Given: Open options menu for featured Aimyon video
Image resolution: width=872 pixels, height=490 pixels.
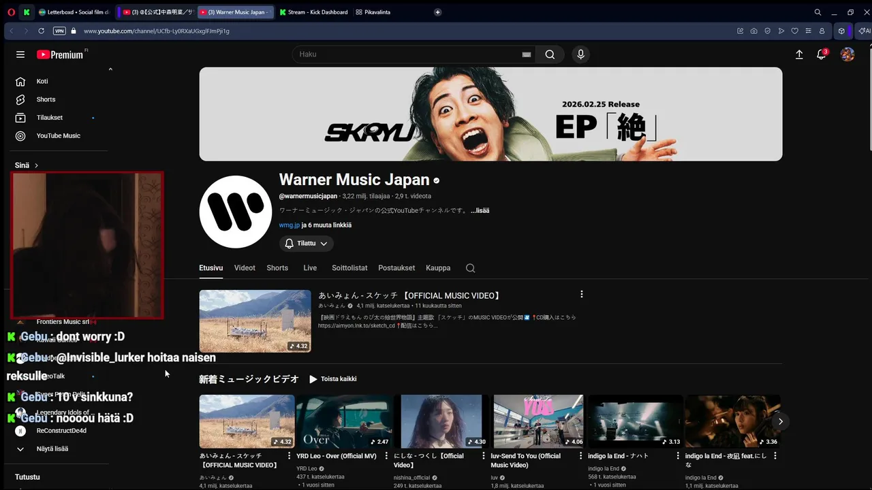Looking at the screenshot, I should 581,294.
